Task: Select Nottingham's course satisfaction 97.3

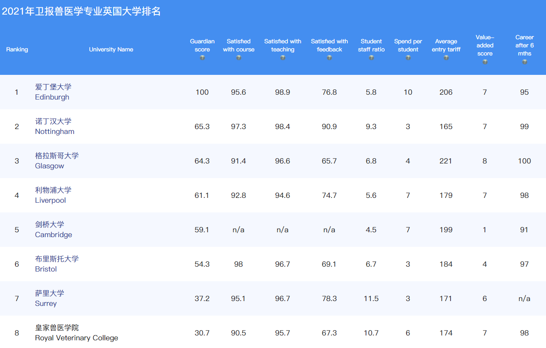Action: [239, 127]
